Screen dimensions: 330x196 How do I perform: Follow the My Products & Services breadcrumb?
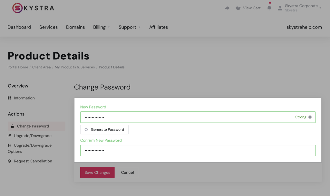click(75, 67)
